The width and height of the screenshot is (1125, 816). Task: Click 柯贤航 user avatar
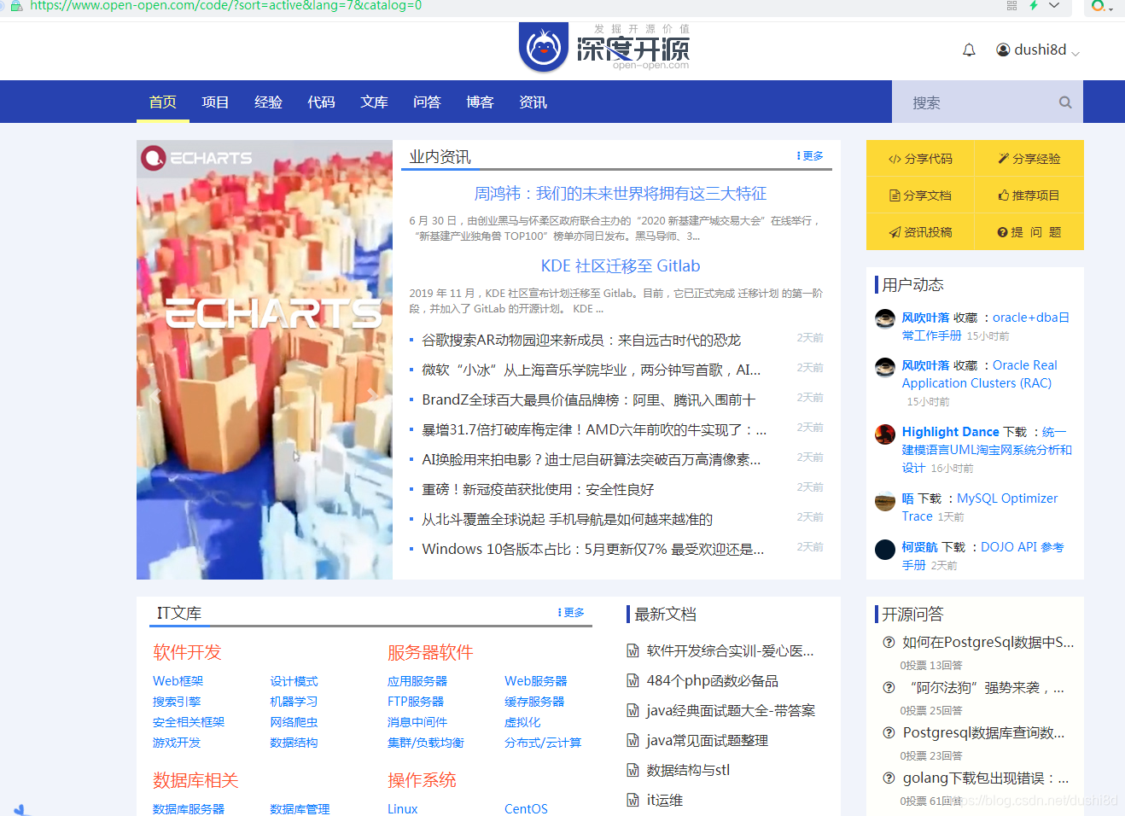click(x=885, y=549)
